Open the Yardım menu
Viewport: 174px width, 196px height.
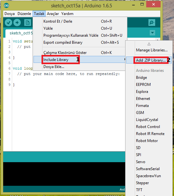point(67,14)
